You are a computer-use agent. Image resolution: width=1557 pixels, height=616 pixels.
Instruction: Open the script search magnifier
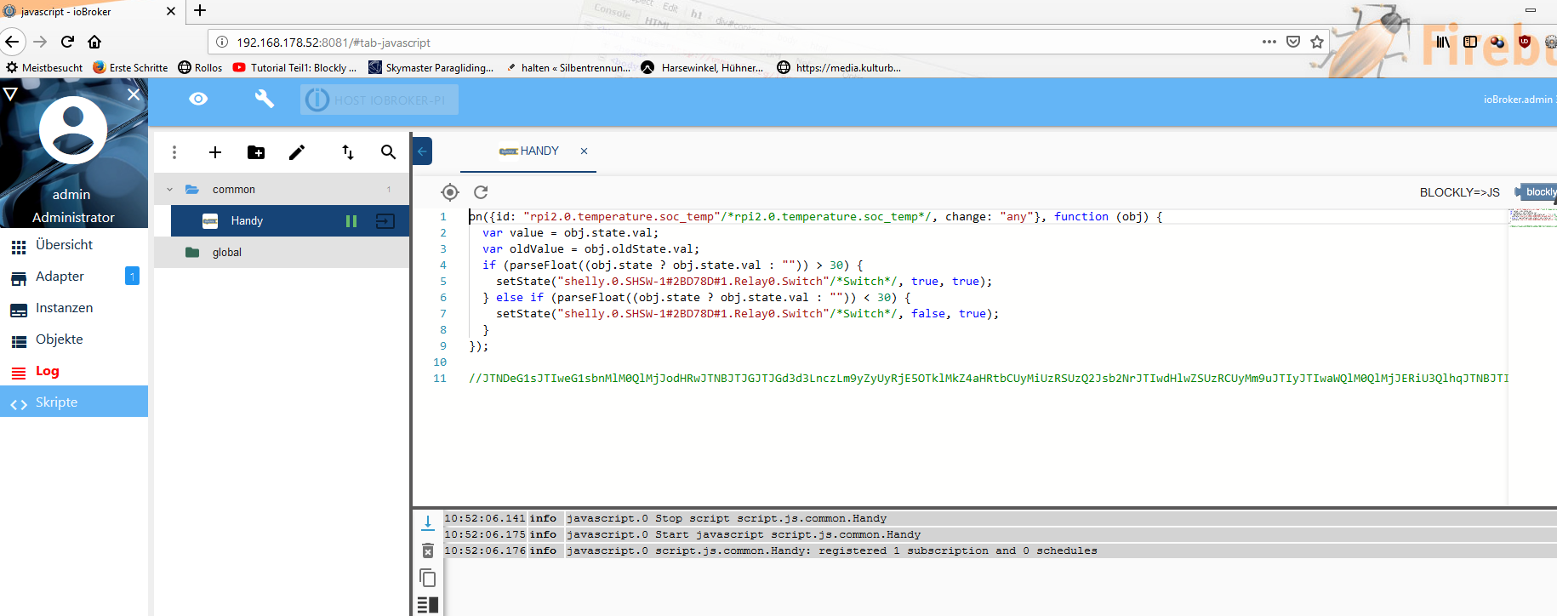click(x=388, y=152)
